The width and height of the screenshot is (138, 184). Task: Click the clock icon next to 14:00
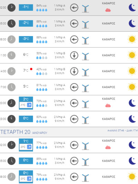(11, 71)
